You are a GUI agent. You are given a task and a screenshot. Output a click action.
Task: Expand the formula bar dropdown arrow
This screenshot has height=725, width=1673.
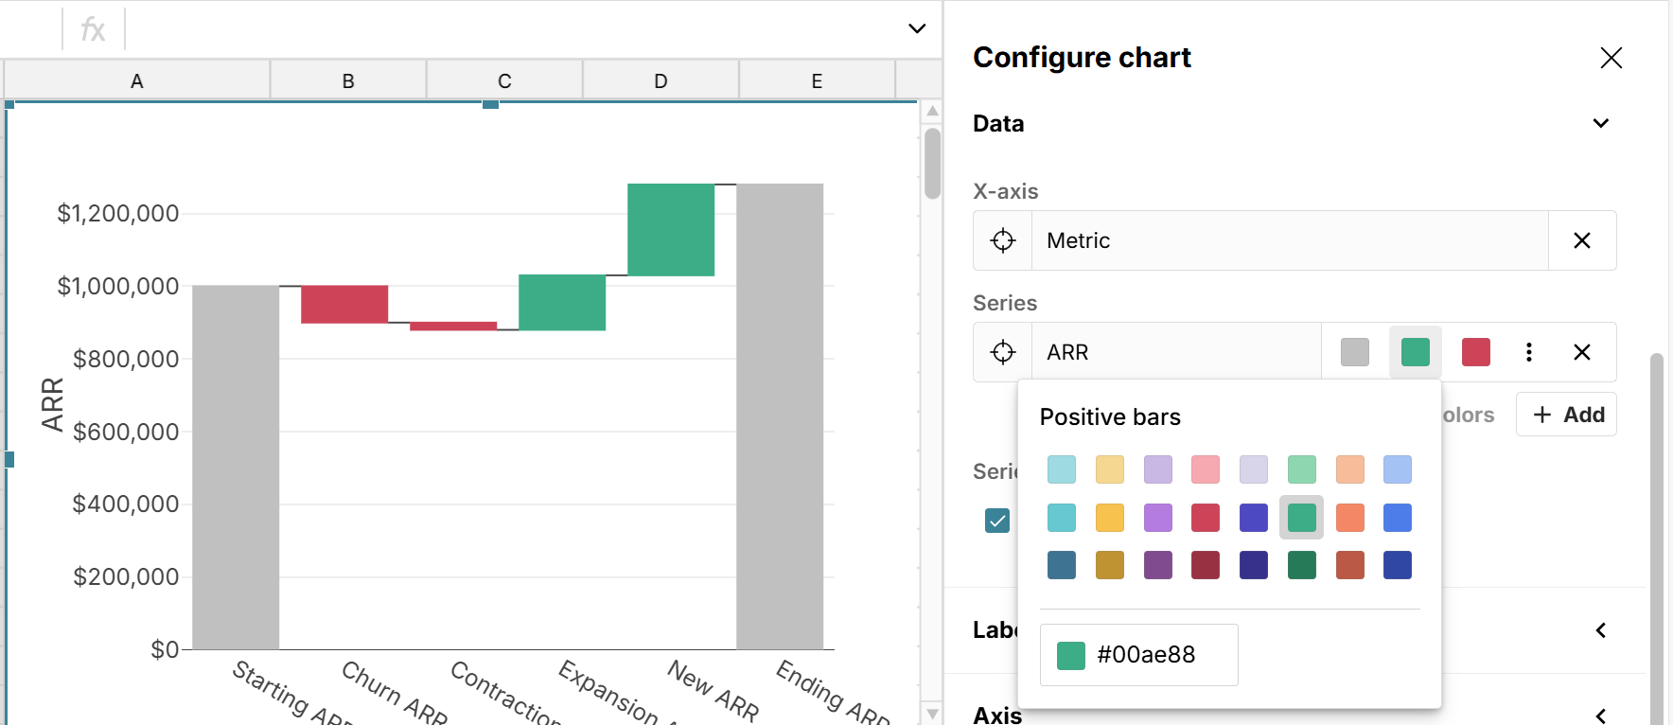click(916, 28)
